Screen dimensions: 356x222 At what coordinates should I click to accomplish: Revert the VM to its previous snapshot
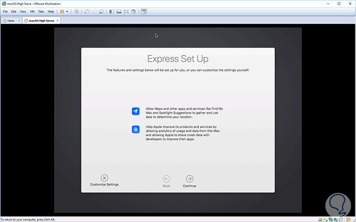(x=94, y=12)
